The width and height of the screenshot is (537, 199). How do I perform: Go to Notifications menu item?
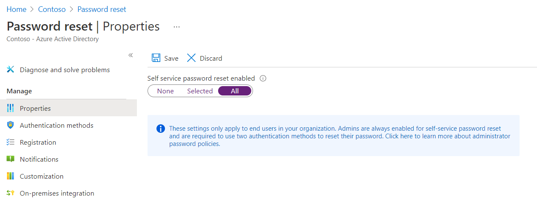point(39,159)
